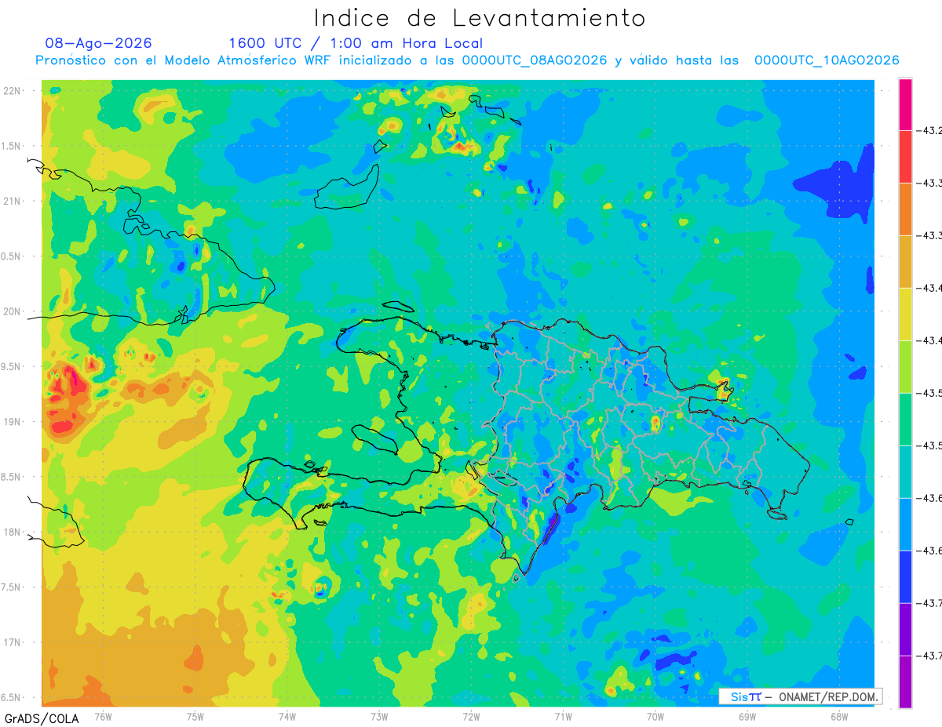The height and width of the screenshot is (727, 942).
Task: Select the orange legend swatch
Action: (905, 209)
